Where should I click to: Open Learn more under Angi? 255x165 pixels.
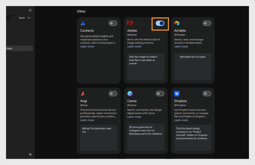pyautogui.click(x=87, y=120)
